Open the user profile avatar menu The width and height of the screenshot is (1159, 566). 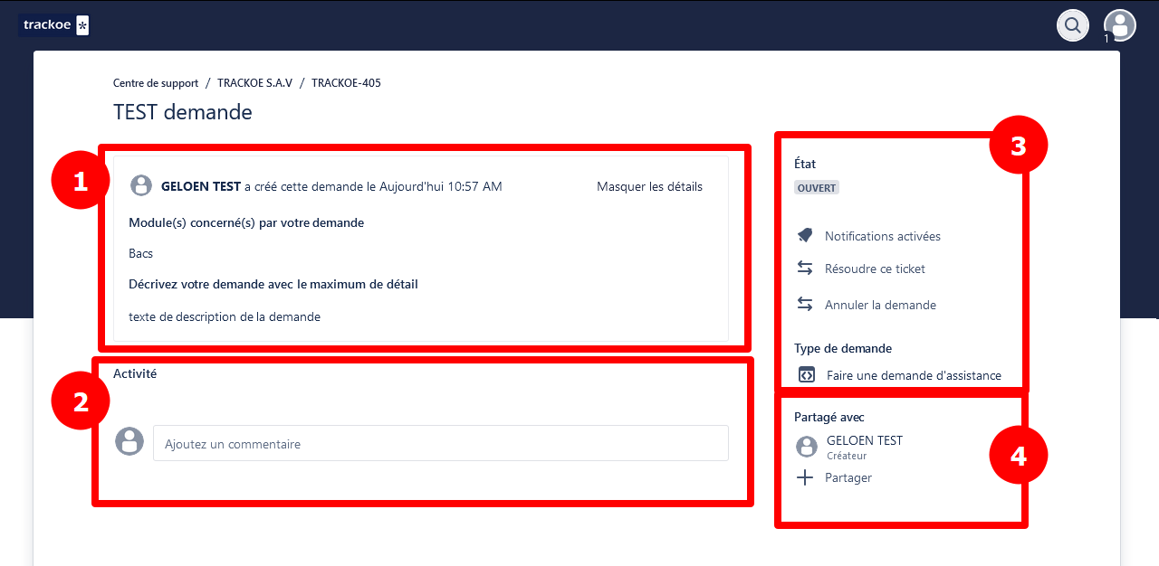(x=1120, y=25)
